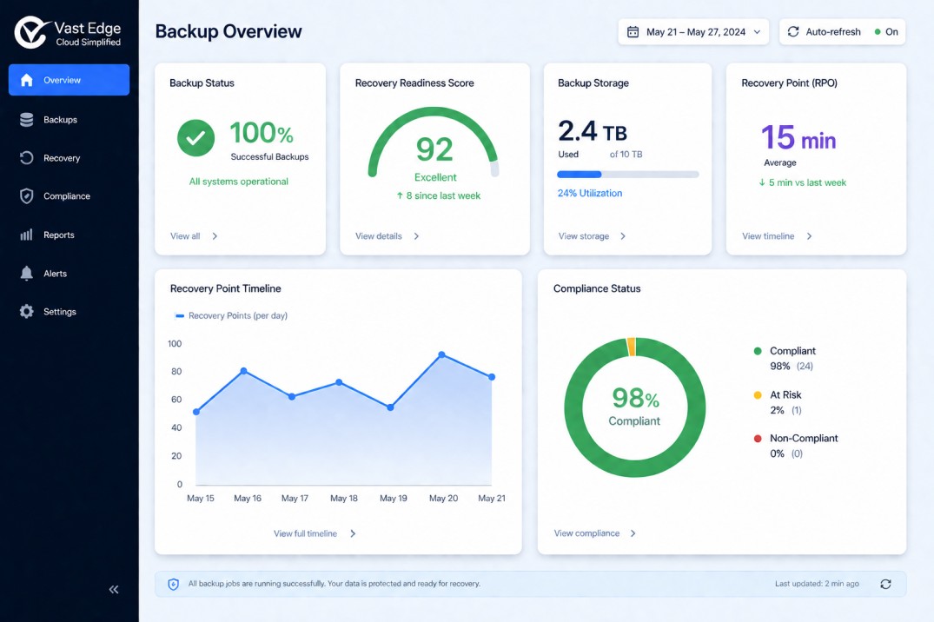Click the green checkmark circle icon
The image size is (934, 622).
click(x=196, y=138)
